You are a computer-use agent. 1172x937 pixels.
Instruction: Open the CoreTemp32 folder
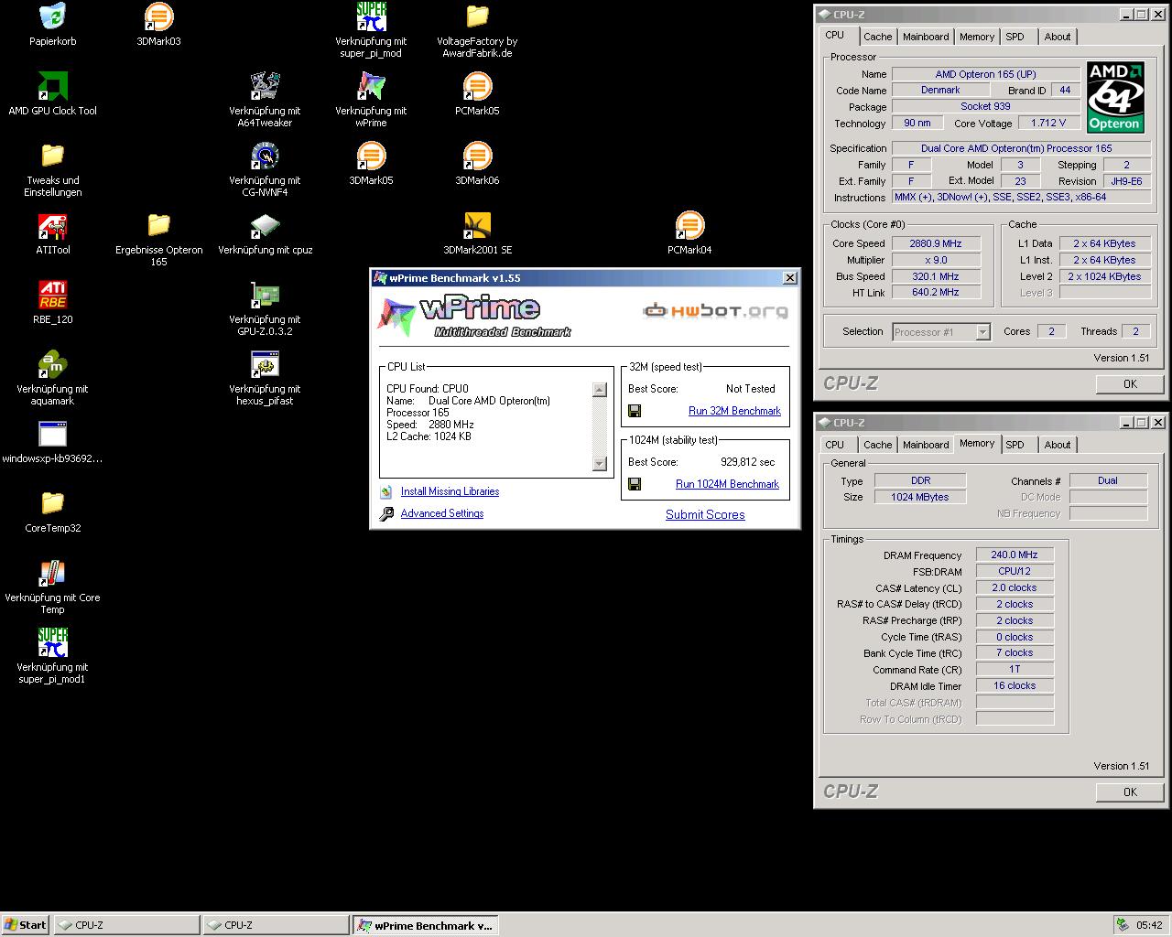52,503
